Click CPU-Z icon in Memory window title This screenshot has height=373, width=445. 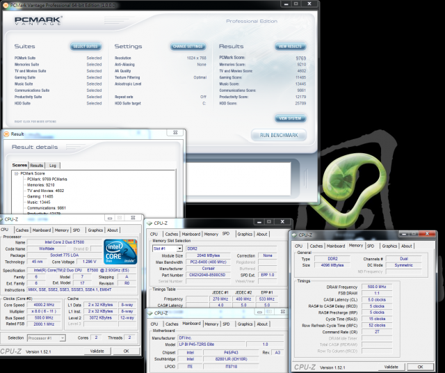coord(295,235)
